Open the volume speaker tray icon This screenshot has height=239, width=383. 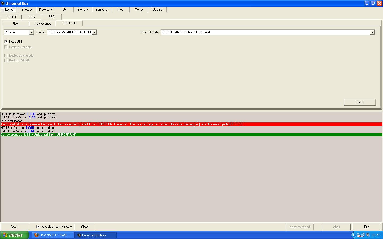[368, 235]
